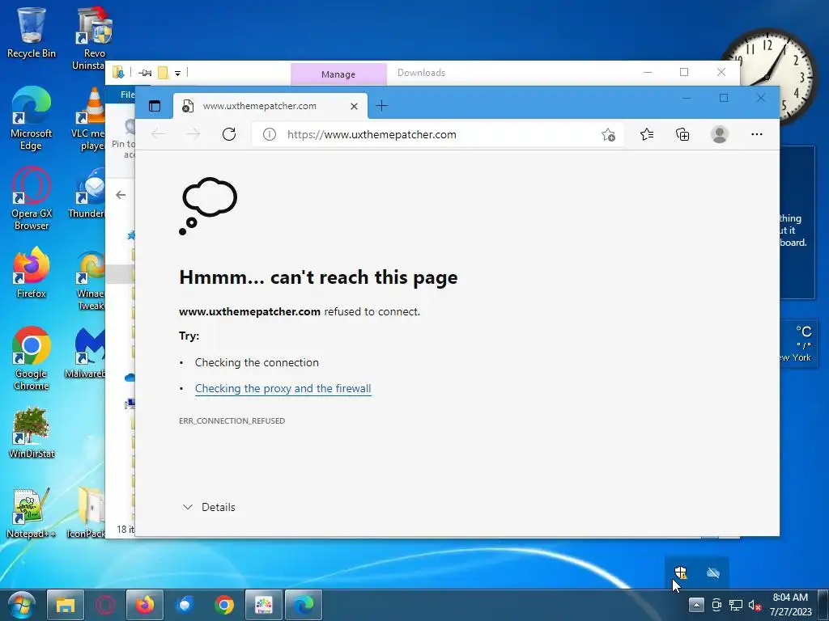Image resolution: width=829 pixels, height=621 pixels.
Task: Open the Firefox desktop shortcut
Action: (x=32, y=272)
